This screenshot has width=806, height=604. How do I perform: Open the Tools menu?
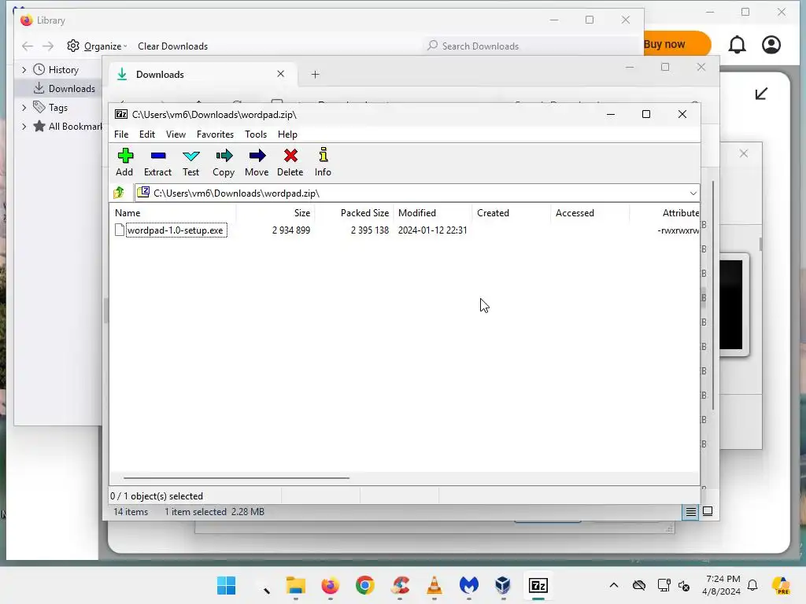click(x=256, y=134)
